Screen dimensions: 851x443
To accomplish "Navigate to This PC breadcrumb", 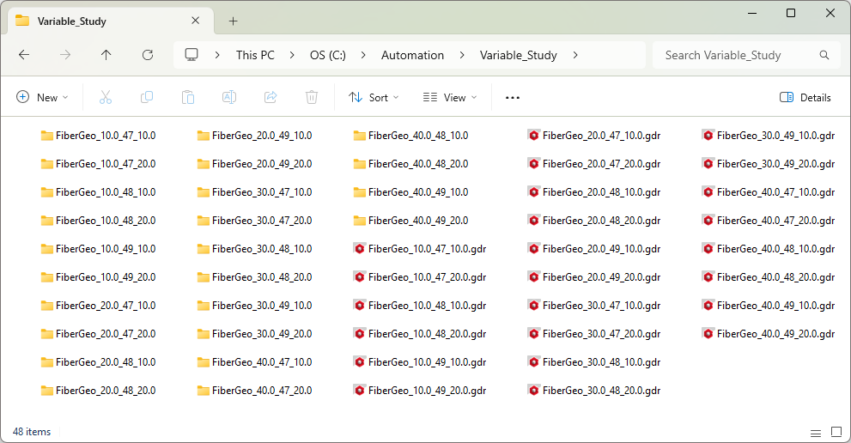I will [x=255, y=55].
